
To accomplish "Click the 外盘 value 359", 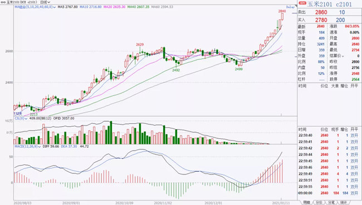I will point(321,56).
